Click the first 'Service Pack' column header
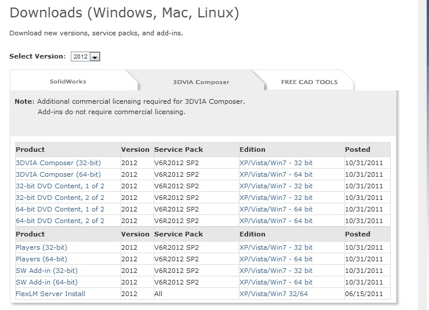This screenshot has height=310, width=429. tap(179, 149)
